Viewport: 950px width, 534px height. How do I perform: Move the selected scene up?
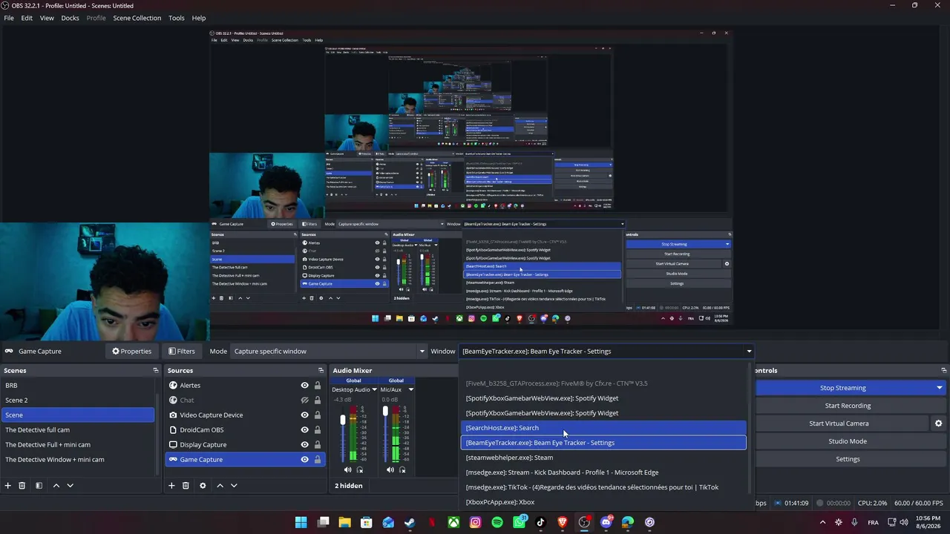(56, 486)
